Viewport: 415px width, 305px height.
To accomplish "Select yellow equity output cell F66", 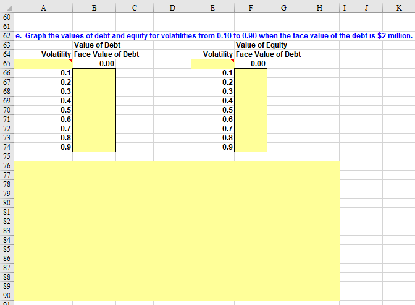I will [251, 73].
